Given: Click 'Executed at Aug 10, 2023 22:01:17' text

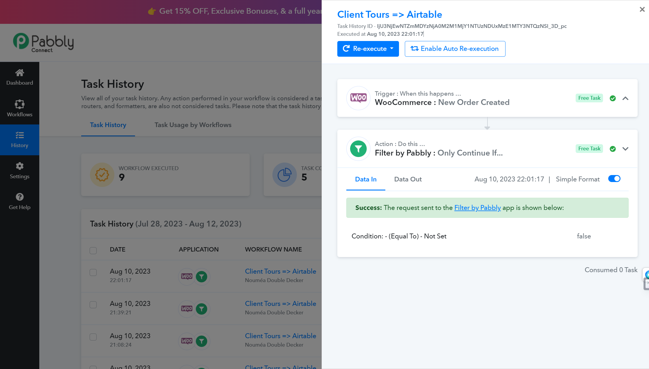Looking at the screenshot, I should click(x=380, y=34).
